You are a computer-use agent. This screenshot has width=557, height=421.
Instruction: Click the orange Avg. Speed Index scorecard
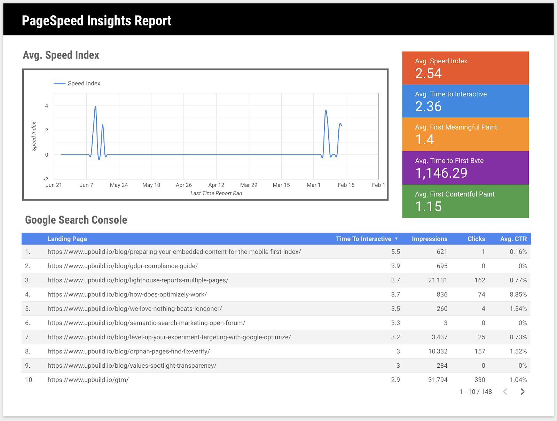[465, 68]
